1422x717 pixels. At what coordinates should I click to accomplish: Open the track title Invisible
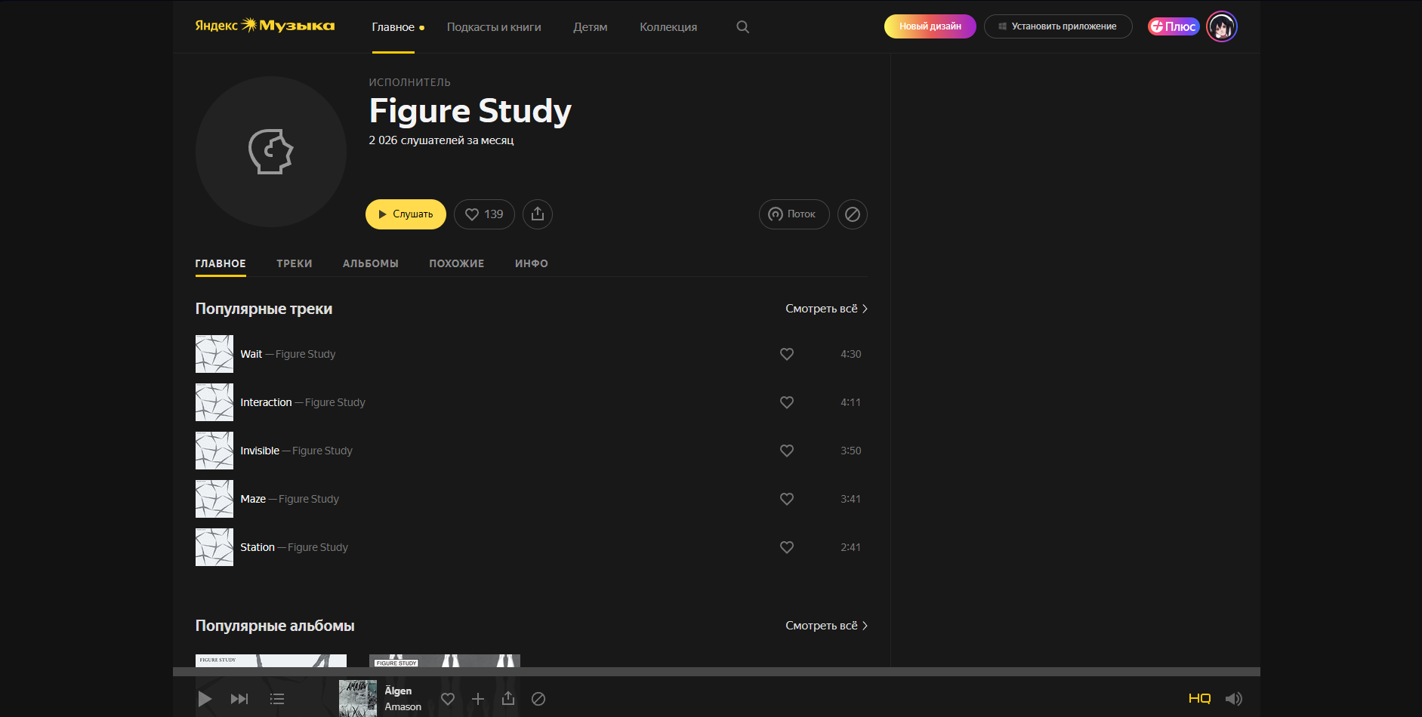coord(260,451)
